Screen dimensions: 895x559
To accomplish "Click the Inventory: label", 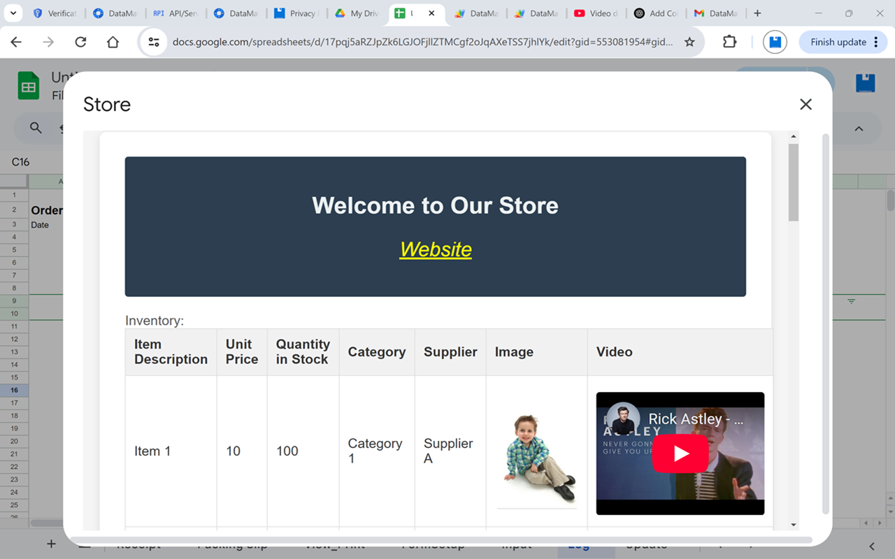I will (x=155, y=321).
